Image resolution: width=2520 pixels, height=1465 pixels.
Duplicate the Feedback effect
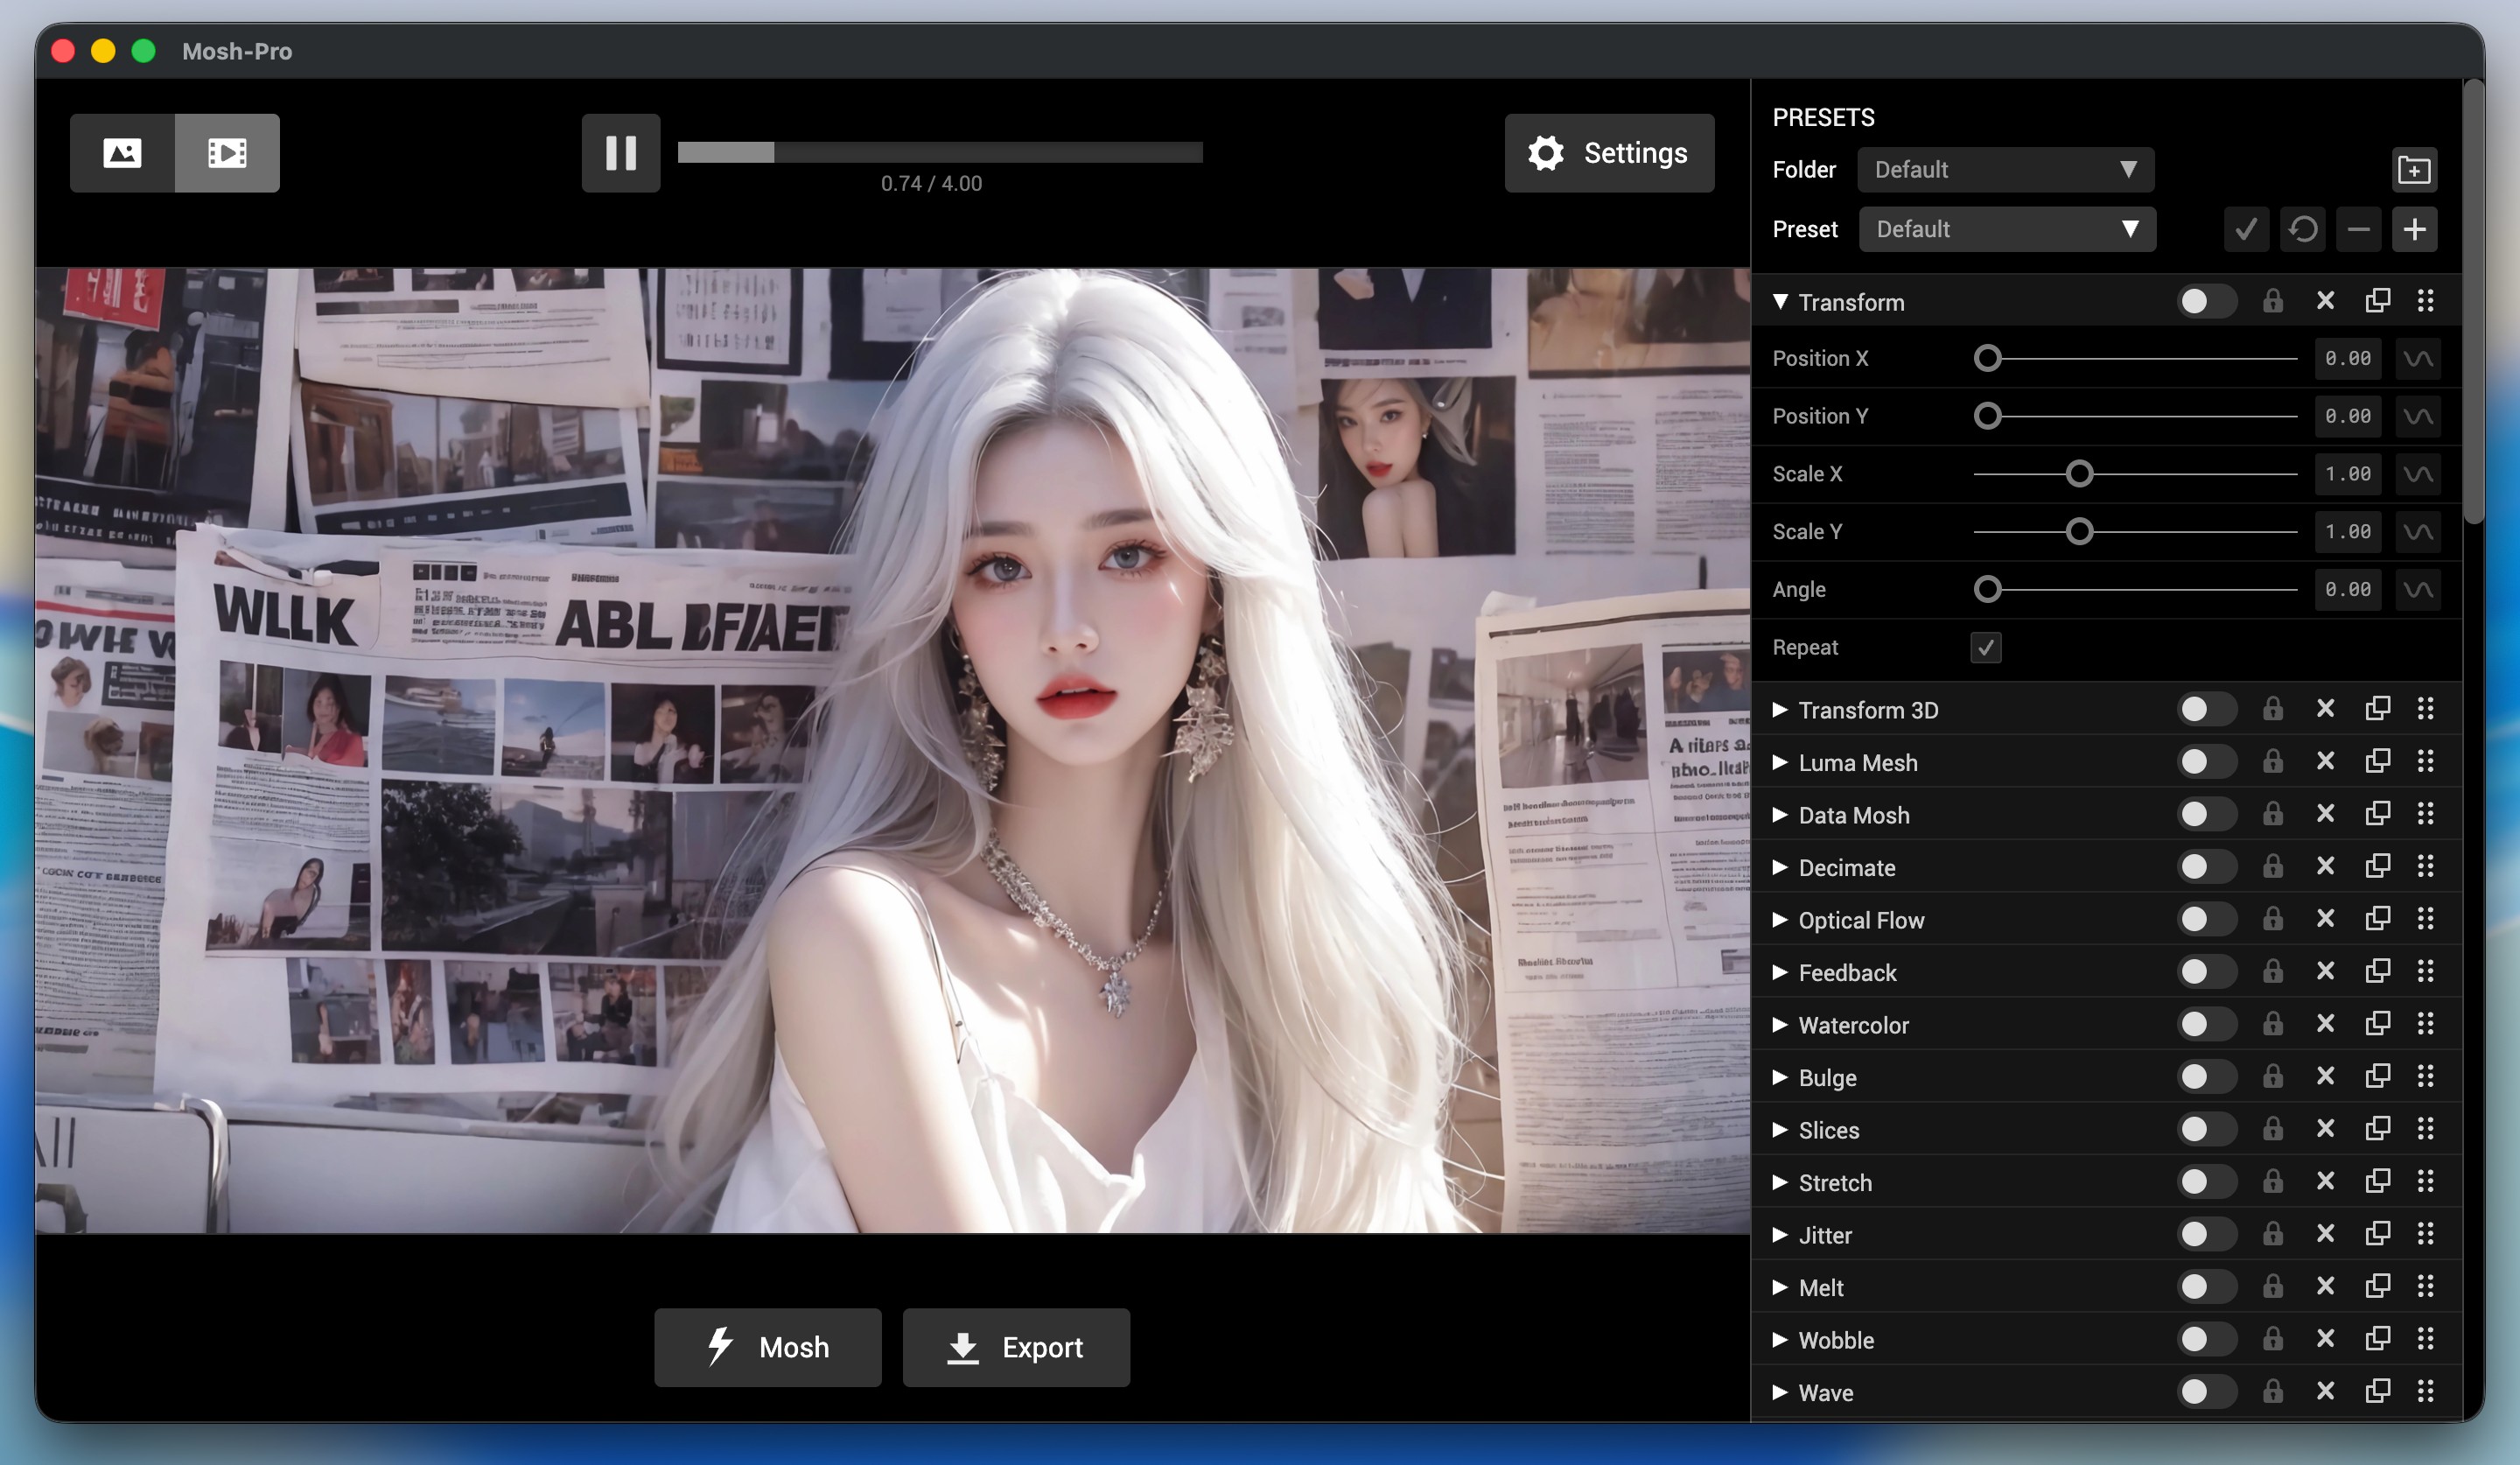pyautogui.click(x=2377, y=971)
